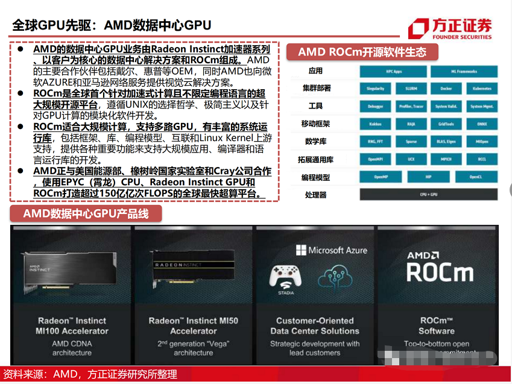Click the 集群部署 row label
This screenshot has width=512, height=384.
tap(317, 88)
